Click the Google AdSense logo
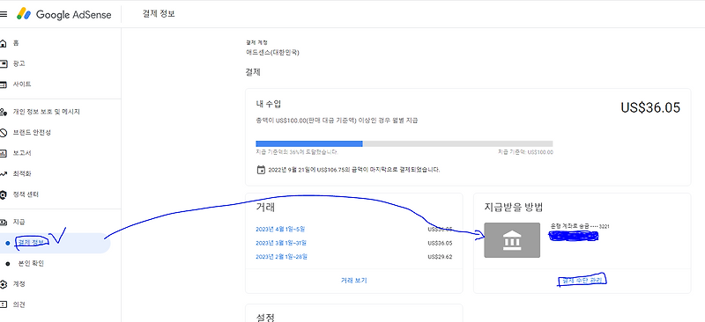This screenshot has height=322, width=705. [x=63, y=14]
